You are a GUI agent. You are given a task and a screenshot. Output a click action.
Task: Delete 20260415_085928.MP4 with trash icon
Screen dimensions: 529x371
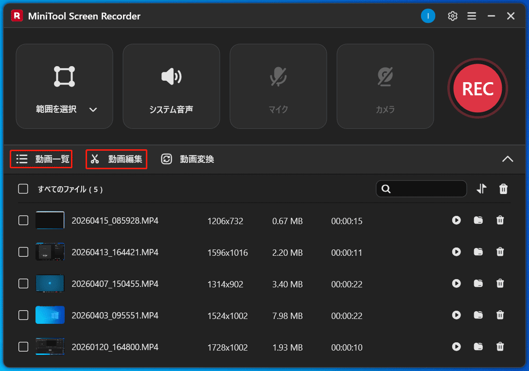500,220
